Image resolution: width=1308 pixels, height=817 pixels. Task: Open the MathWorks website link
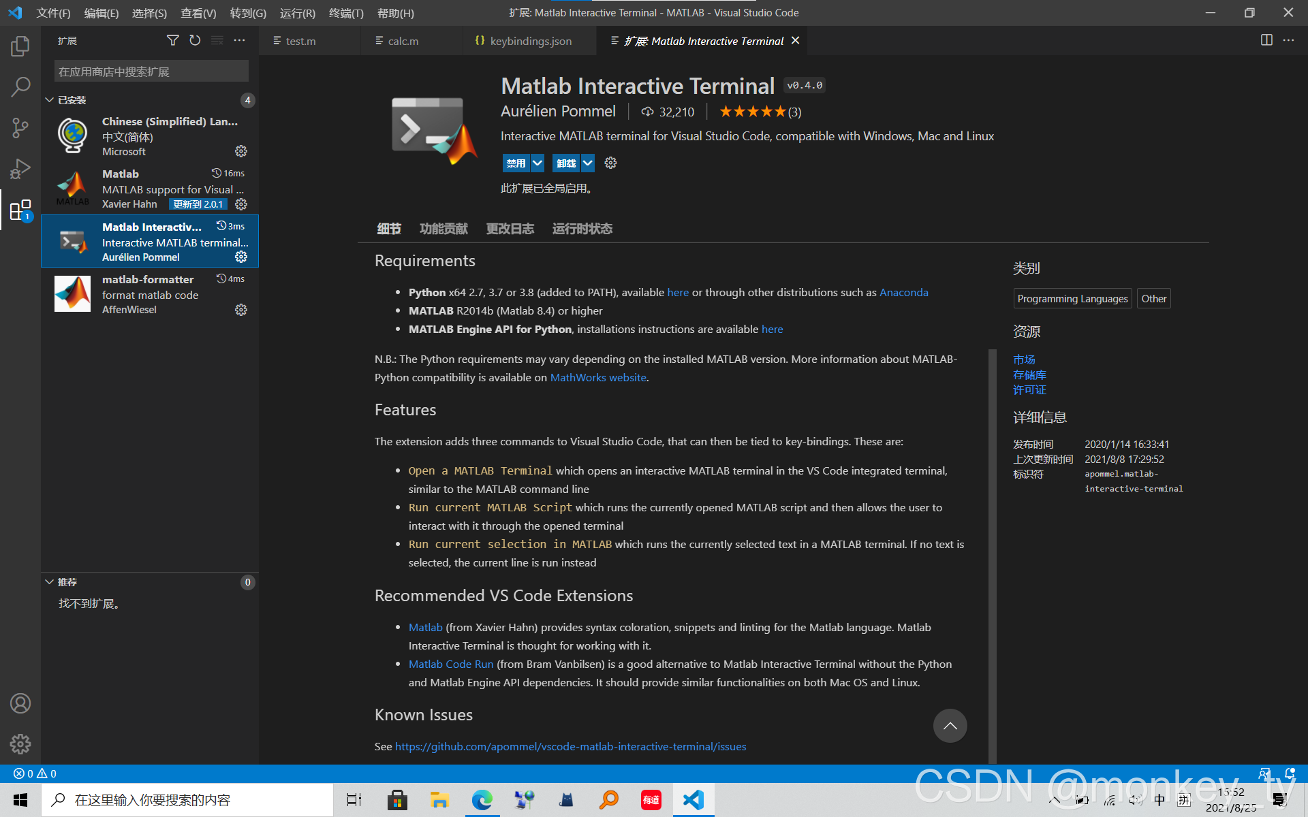tap(597, 377)
